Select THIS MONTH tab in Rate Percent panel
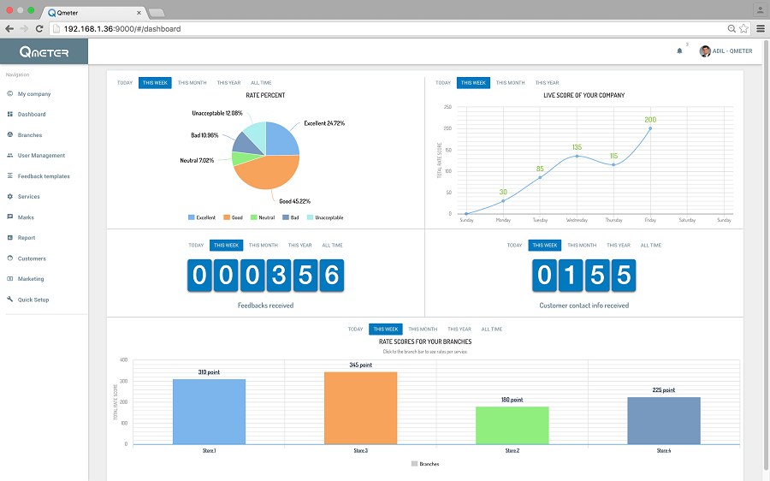The image size is (770, 481). click(192, 83)
